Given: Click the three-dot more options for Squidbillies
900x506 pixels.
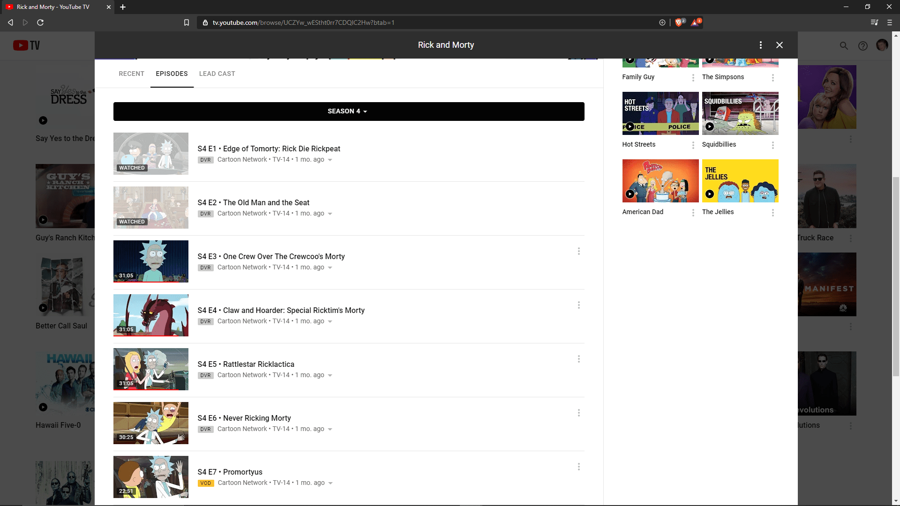Looking at the screenshot, I should coord(772,145).
